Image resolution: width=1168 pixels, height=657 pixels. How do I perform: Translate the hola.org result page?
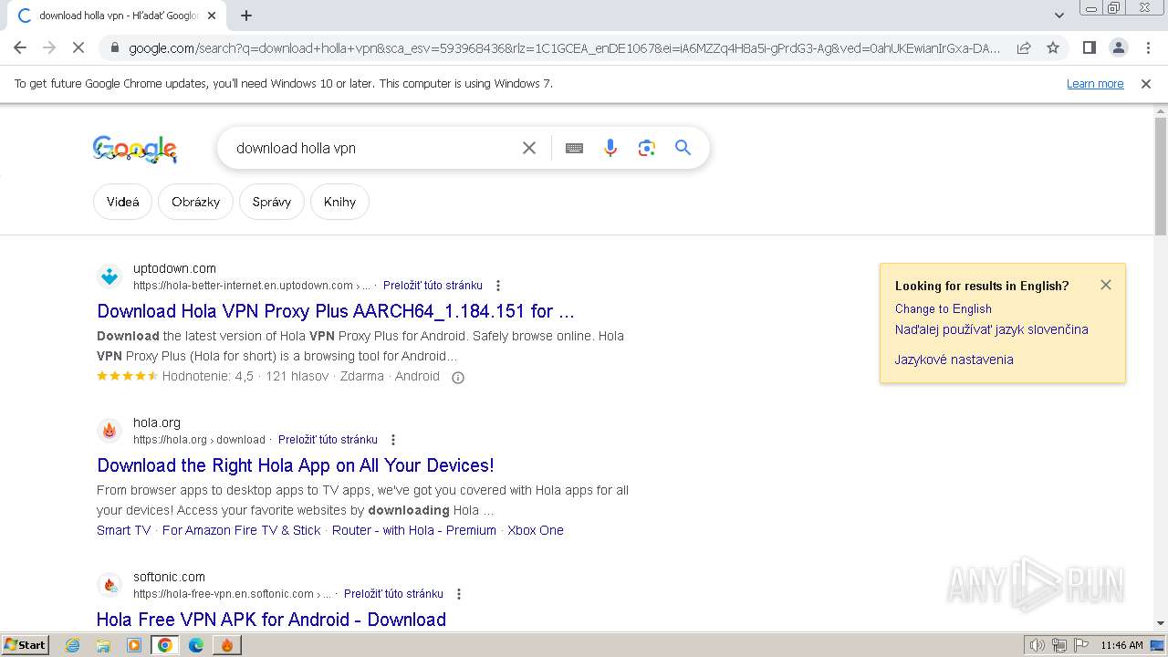click(328, 440)
